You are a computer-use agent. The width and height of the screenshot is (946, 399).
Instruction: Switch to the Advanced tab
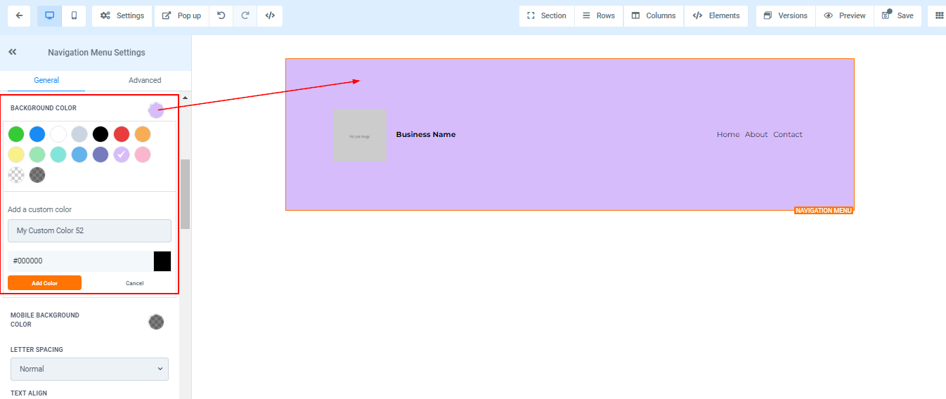(145, 80)
